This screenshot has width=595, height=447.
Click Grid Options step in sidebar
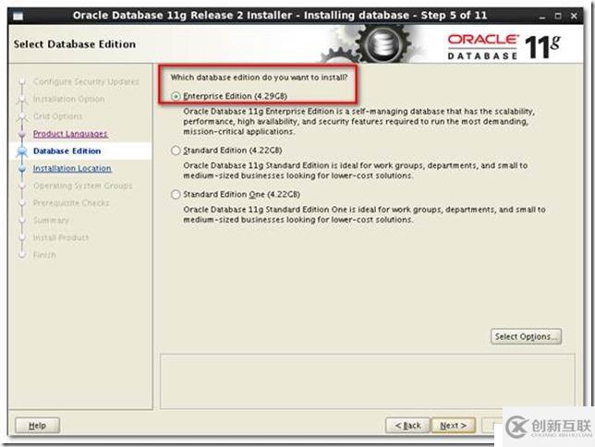click(57, 116)
